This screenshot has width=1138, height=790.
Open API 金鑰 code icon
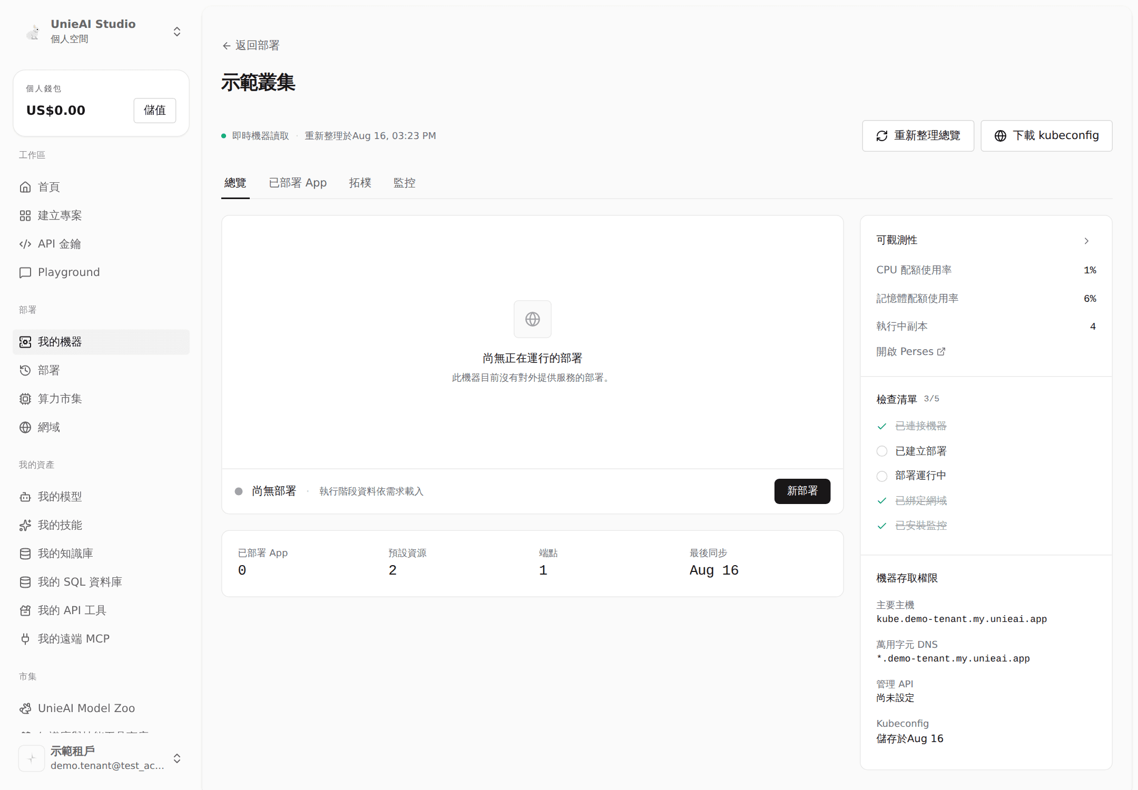tap(25, 244)
